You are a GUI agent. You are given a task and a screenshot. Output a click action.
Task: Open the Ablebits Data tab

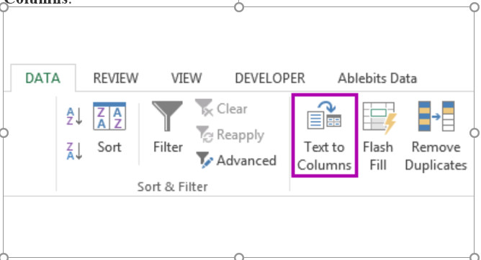377,78
